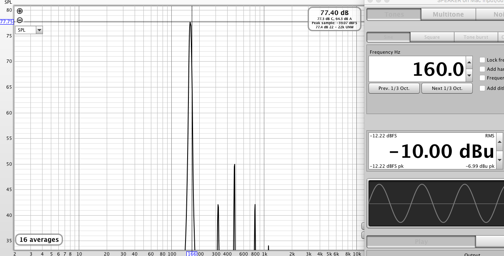Click the blue 166 x-axis cursor value
The width and height of the screenshot is (504, 256).
pyautogui.click(x=192, y=254)
